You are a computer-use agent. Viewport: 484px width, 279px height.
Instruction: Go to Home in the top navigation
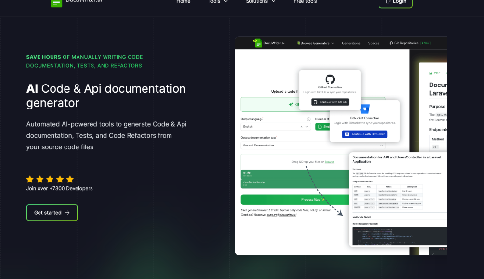183,2
